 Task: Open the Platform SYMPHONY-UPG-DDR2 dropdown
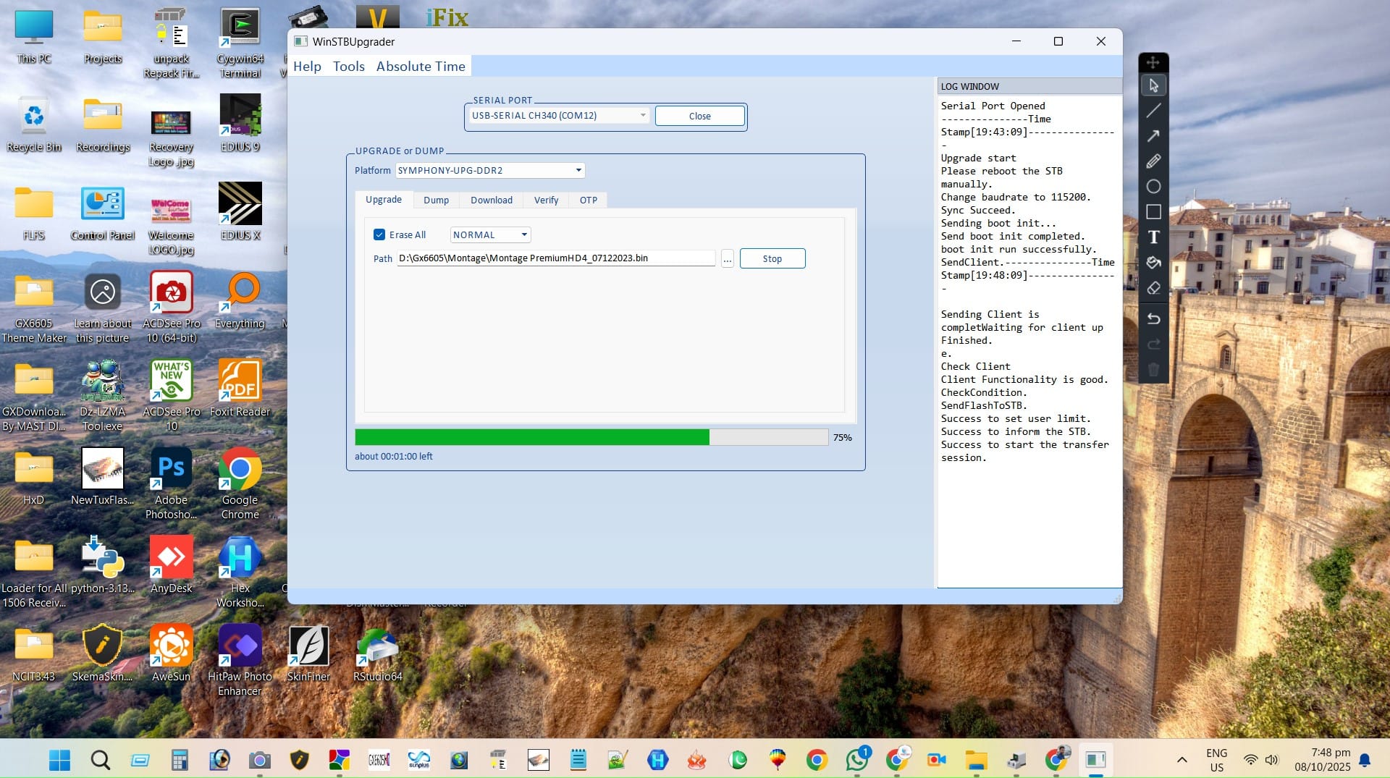click(x=578, y=171)
